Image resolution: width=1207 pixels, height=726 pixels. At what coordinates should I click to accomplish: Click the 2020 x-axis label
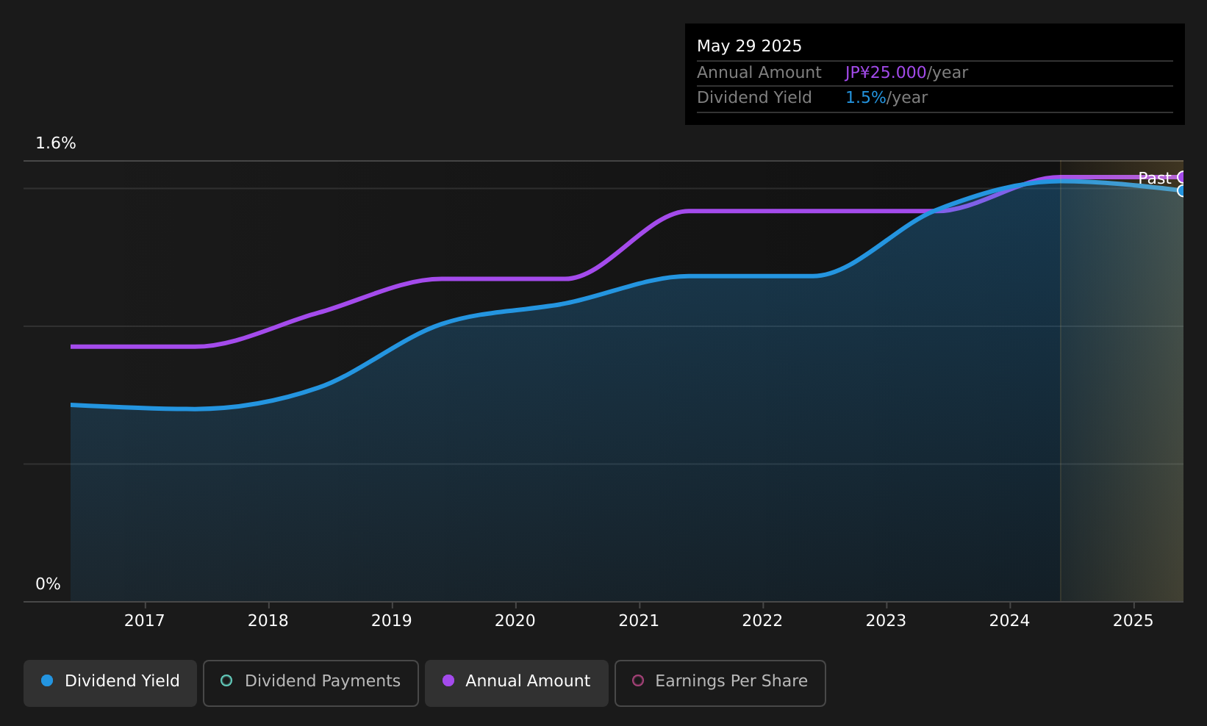515,621
